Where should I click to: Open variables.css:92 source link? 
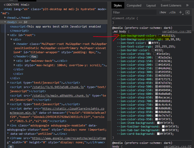point(178,146)
